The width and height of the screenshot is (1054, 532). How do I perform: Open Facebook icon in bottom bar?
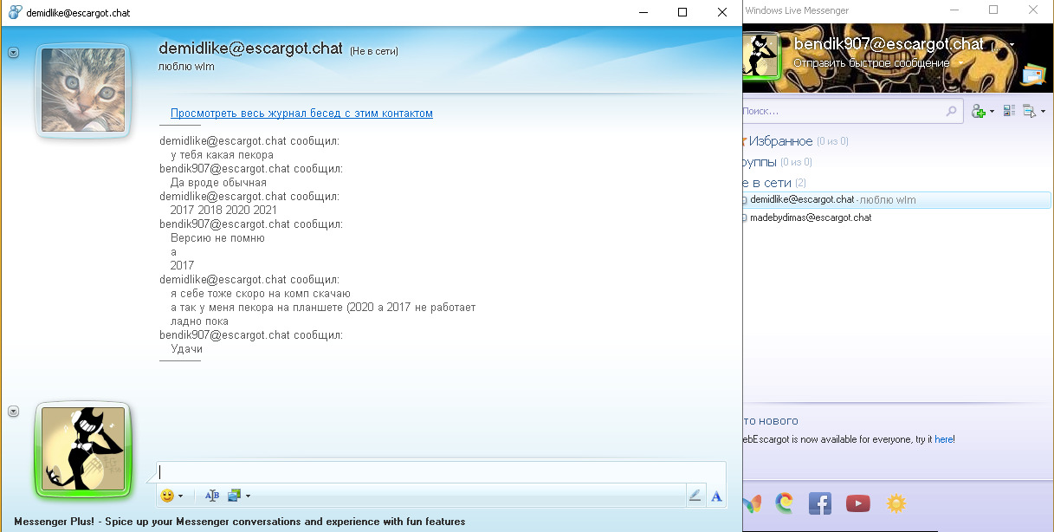(820, 503)
